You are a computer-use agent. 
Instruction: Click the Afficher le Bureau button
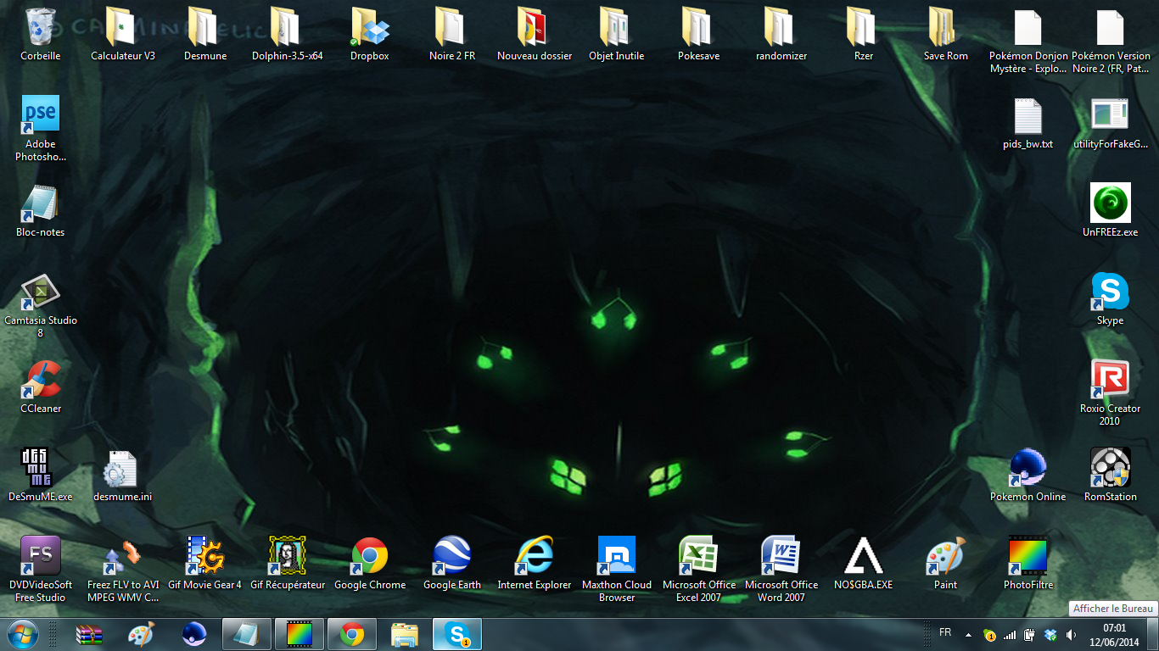pyautogui.click(x=1152, y=634)
